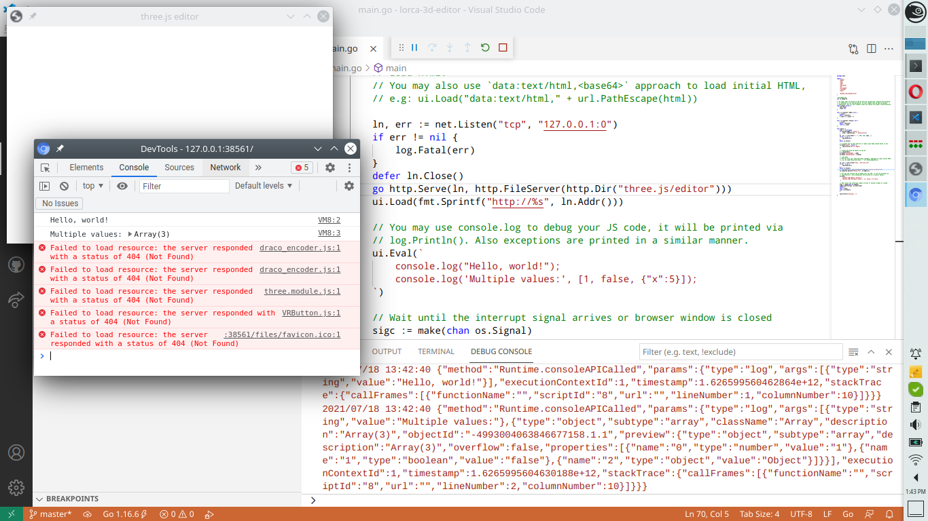Open the draco_encoder.js:1 error link
Image resolution: width=928 pixels, height=521 pixels.
tap(299, 248)
